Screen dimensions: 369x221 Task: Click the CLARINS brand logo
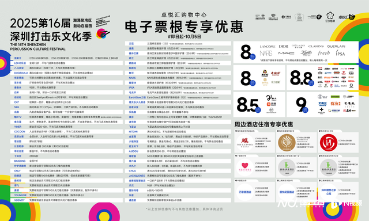pos(316,47)
